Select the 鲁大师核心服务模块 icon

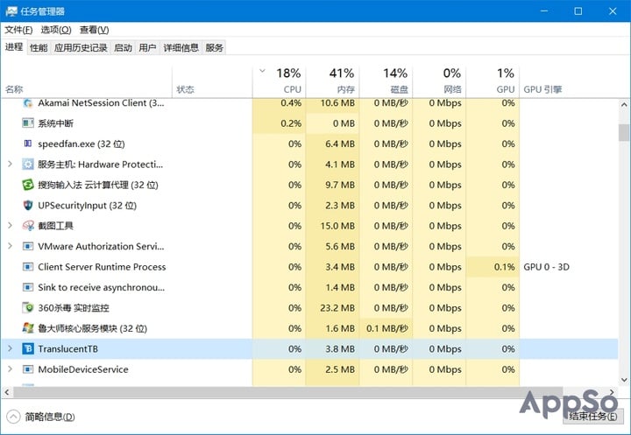[28, 328]
